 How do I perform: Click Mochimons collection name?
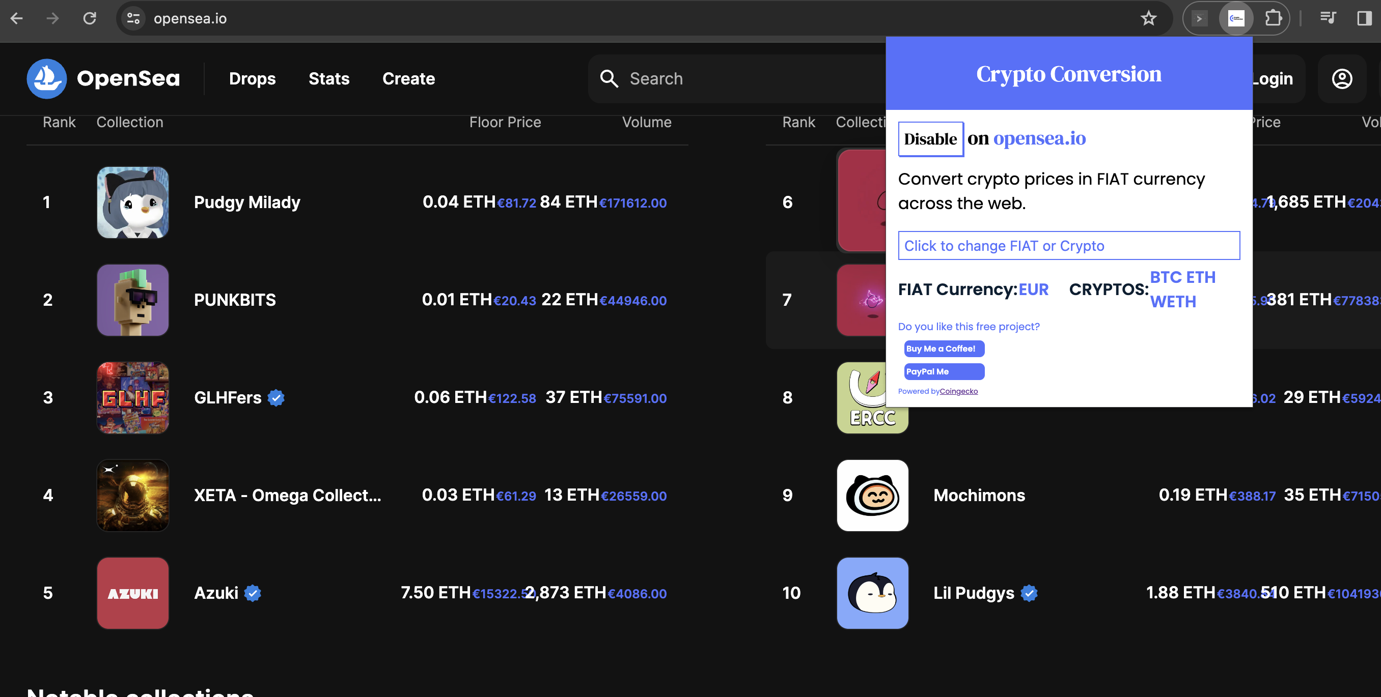pyautogui.click(x=979, y=495)
